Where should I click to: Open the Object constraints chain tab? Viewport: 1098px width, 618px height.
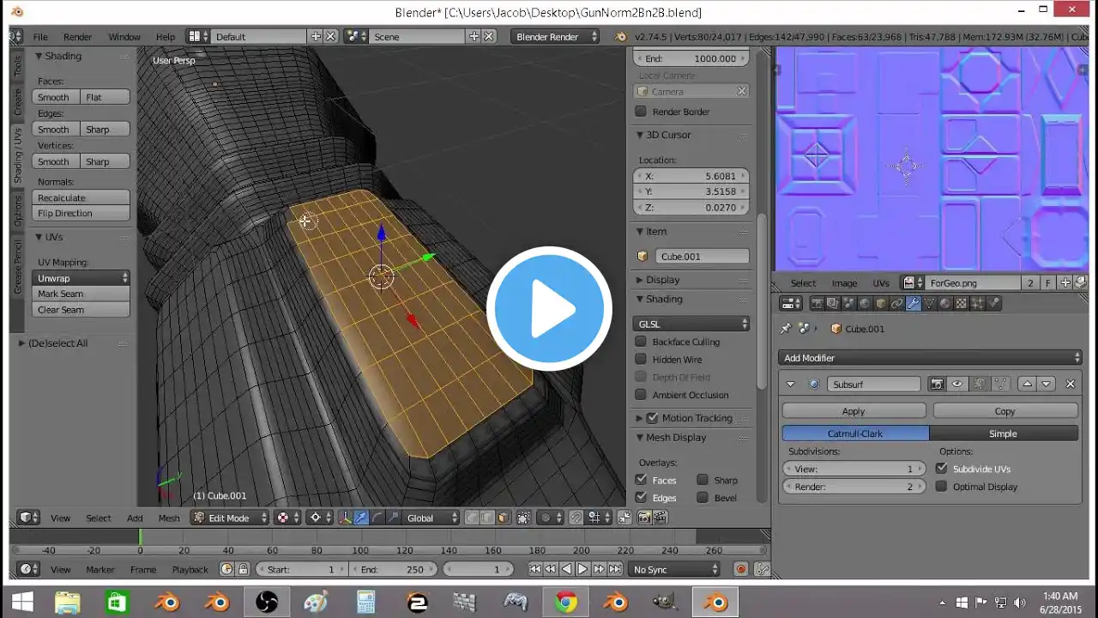coord(896,303)
